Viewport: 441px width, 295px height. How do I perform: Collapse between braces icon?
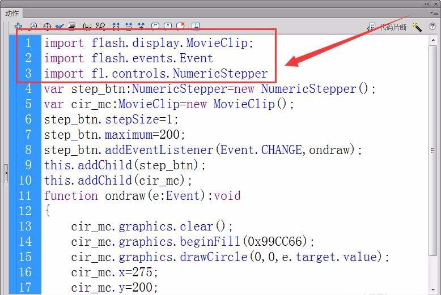point(116,27)
